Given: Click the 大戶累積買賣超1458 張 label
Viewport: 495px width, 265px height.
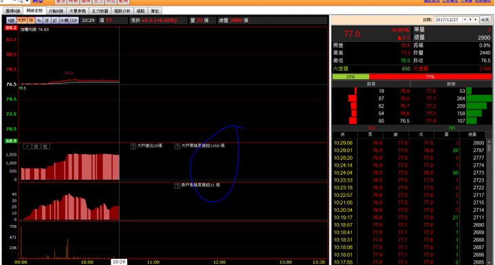Looking at the screenshot, I should (203, 146).
